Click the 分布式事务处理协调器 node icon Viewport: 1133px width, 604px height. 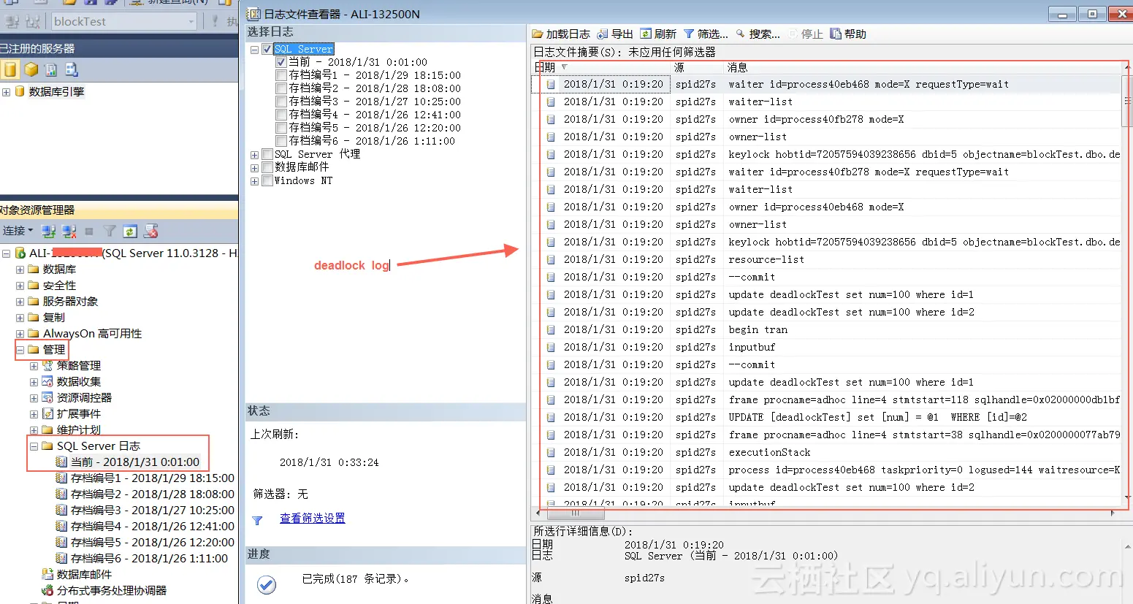click(47, 590)
